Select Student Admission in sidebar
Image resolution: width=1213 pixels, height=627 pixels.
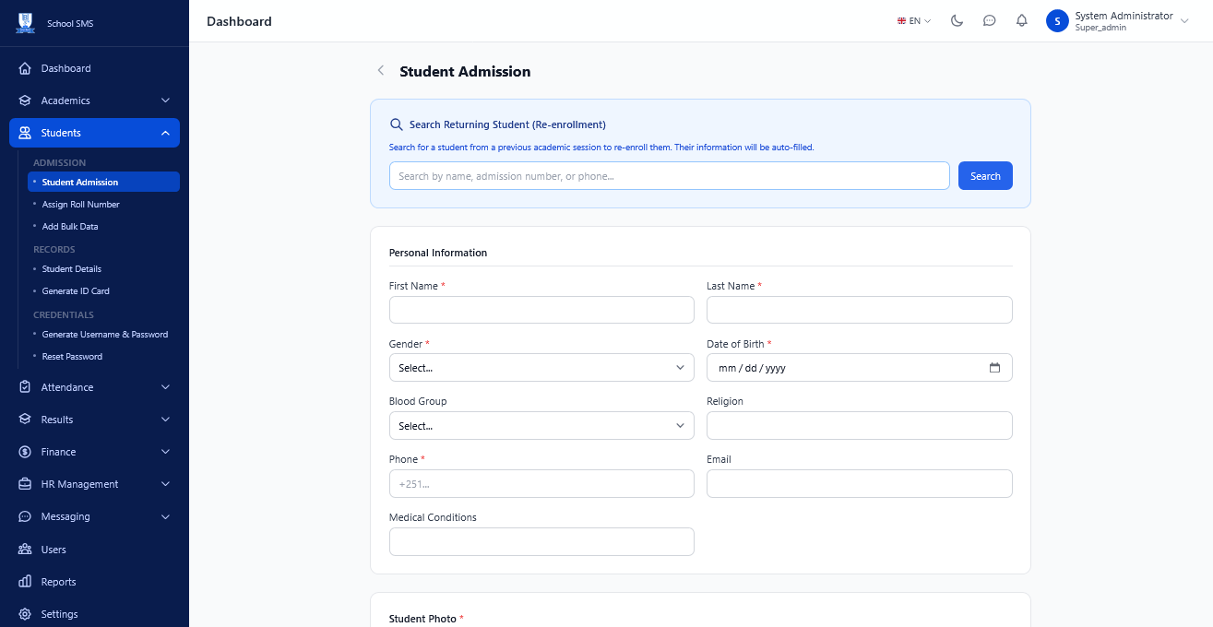[x=103, y=183]
